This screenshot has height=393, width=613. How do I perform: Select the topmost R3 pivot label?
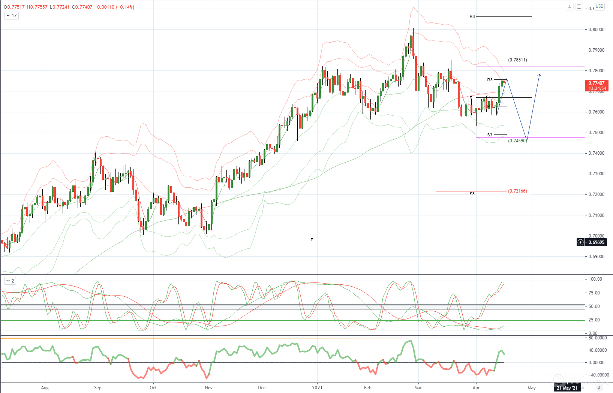click(x=472, y=16)
